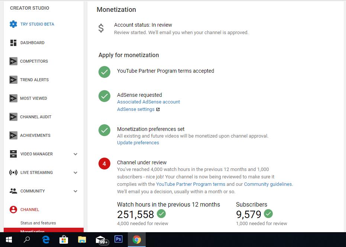Open Photoshop from taskbar
The width and height of the screenshot is (346, 247).
pyautogui.click(x=119, y=239)
